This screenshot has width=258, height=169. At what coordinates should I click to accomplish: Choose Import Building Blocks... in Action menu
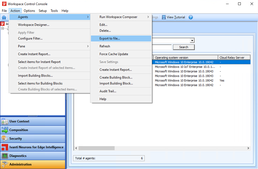[50, 76]
